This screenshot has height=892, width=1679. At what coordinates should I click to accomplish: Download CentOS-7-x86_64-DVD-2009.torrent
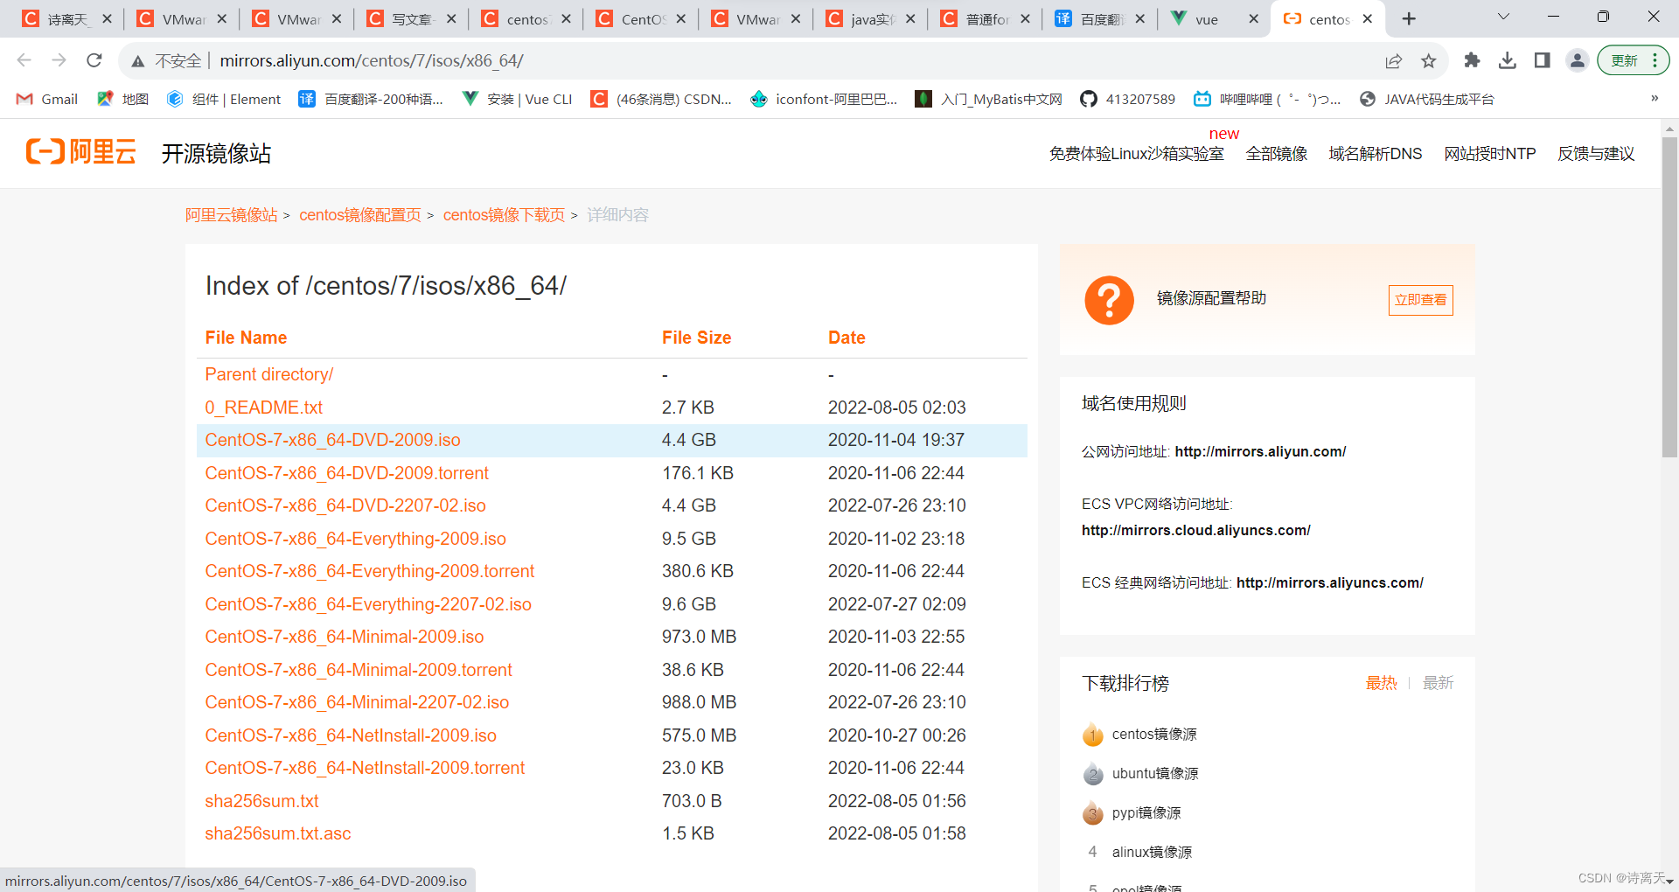click(x=346, y=473)
